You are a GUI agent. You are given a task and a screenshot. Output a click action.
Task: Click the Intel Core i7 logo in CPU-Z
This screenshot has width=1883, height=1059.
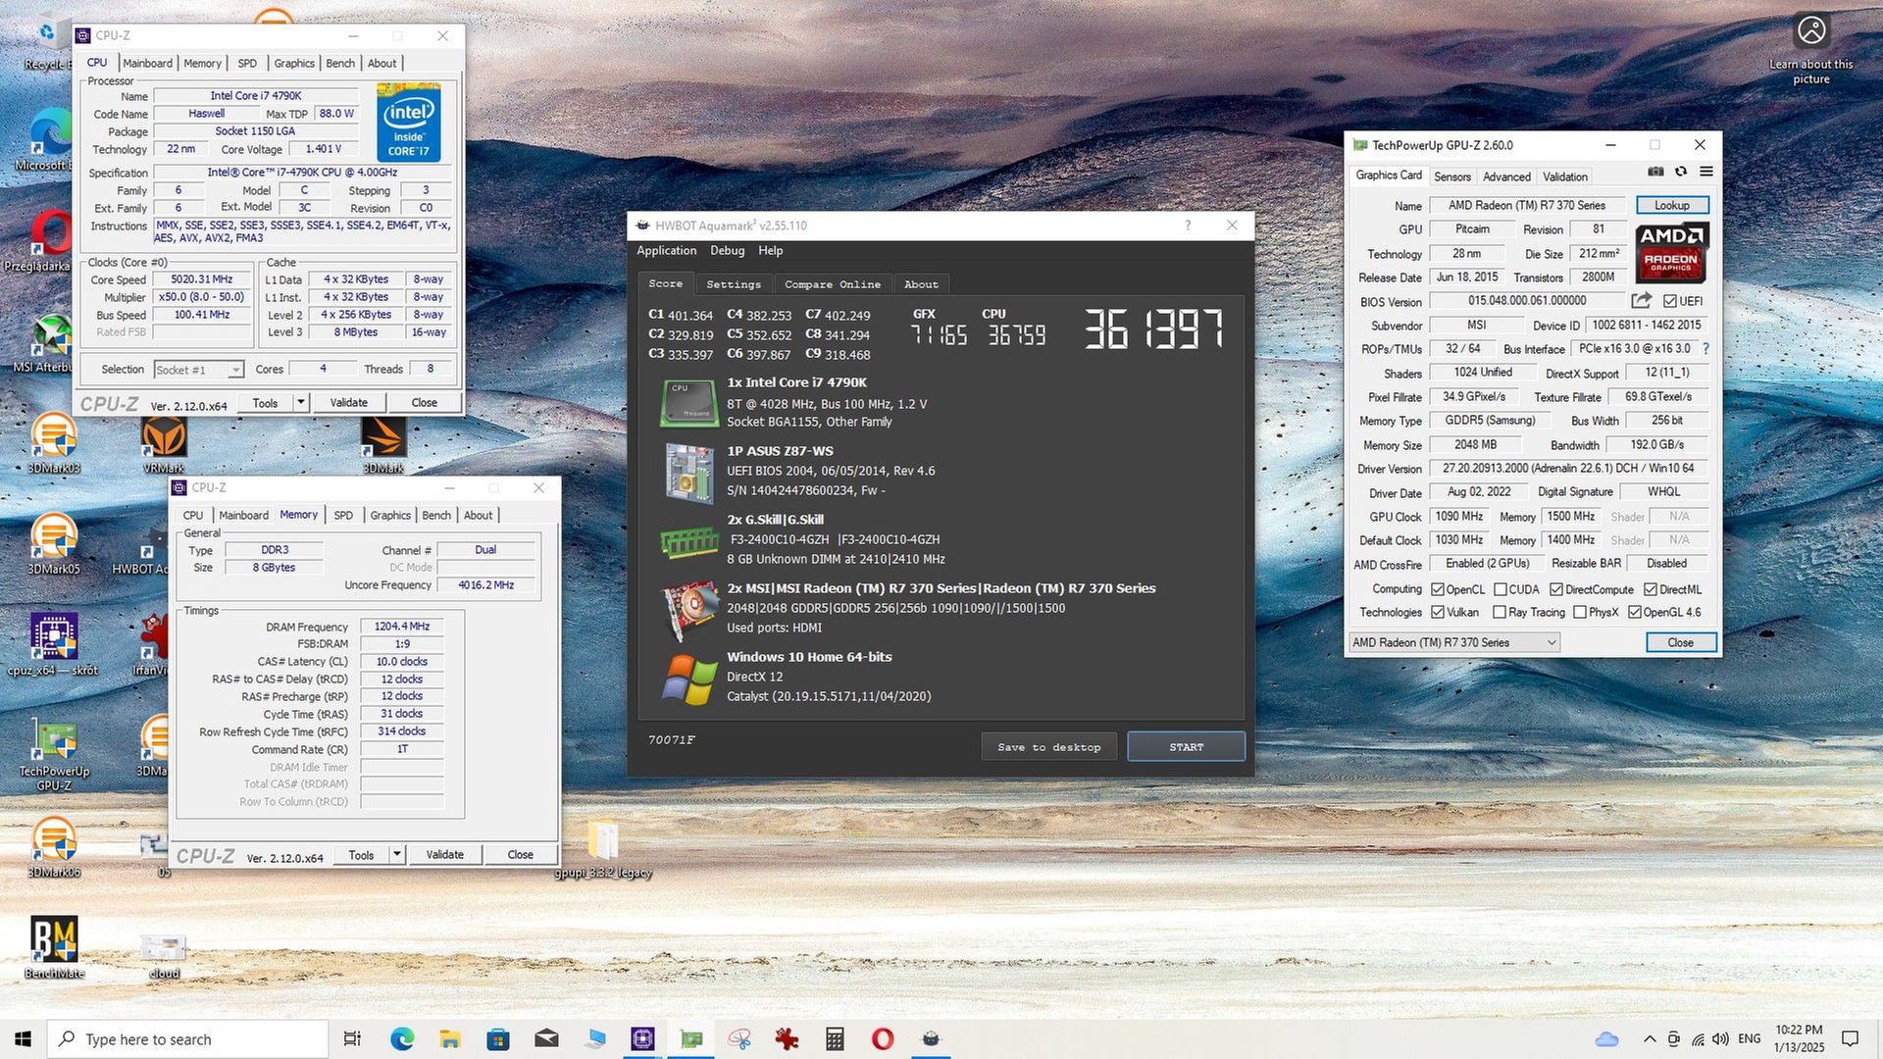click(409, 123)
